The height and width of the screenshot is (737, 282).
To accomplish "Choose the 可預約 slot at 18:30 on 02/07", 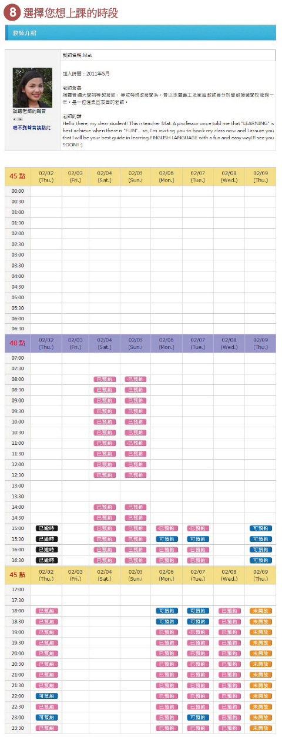I will [198, 621].
